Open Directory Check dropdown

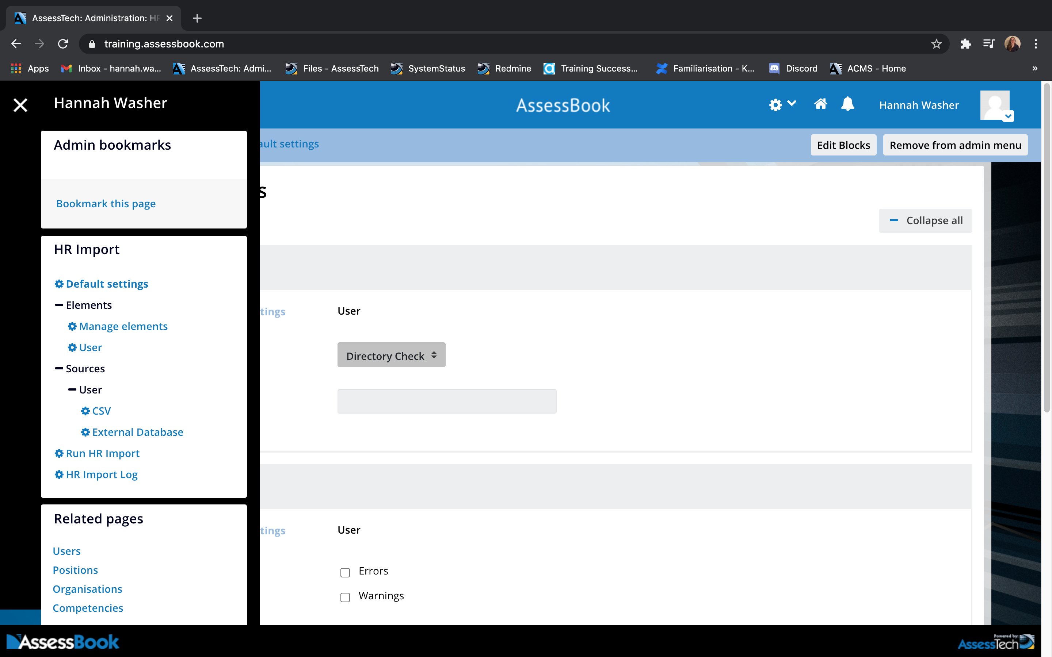point(391,355)
